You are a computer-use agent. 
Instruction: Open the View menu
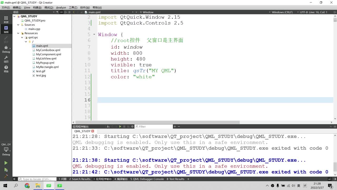point(27,8)
